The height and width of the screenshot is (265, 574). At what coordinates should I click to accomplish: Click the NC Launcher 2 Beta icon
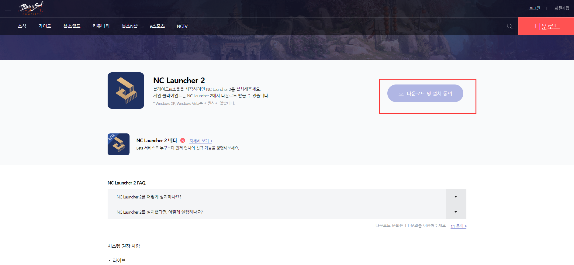click(x=119, y=144)
